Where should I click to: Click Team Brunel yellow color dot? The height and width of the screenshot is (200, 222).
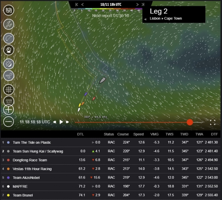8,195
